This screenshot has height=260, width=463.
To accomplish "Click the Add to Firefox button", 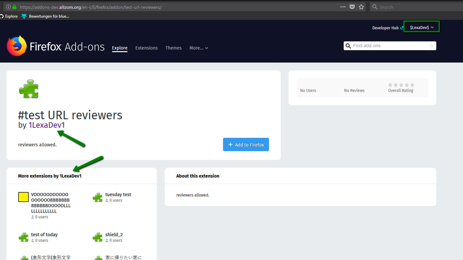I will coord(246,144).
